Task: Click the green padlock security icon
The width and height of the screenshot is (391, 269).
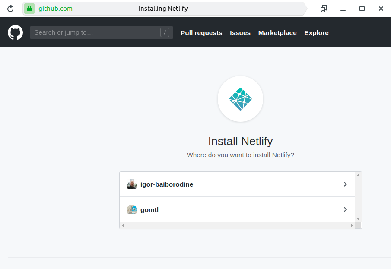Action: tap(29, 9)
